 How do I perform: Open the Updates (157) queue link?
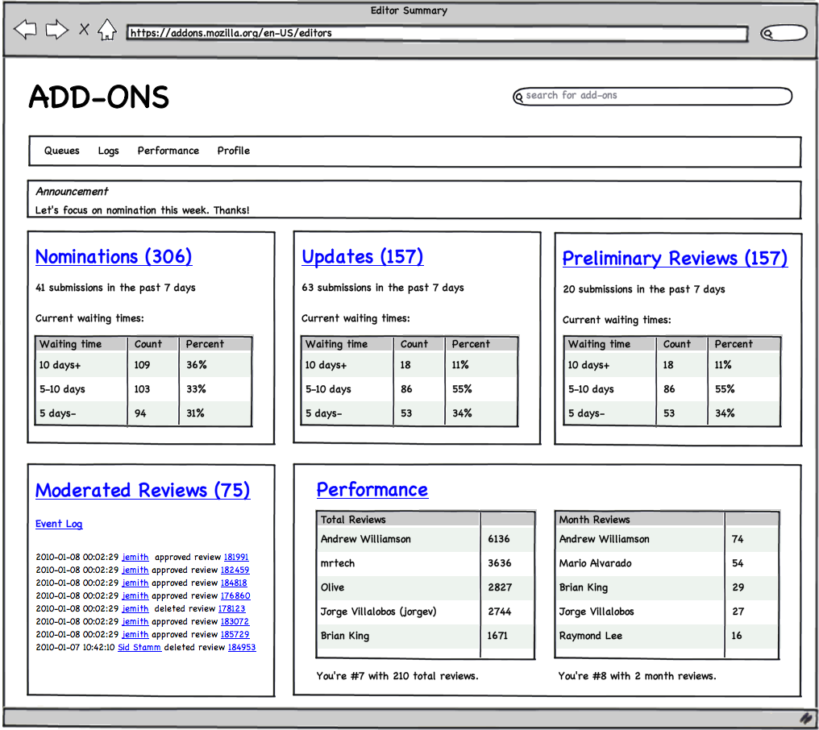point(363,256)
